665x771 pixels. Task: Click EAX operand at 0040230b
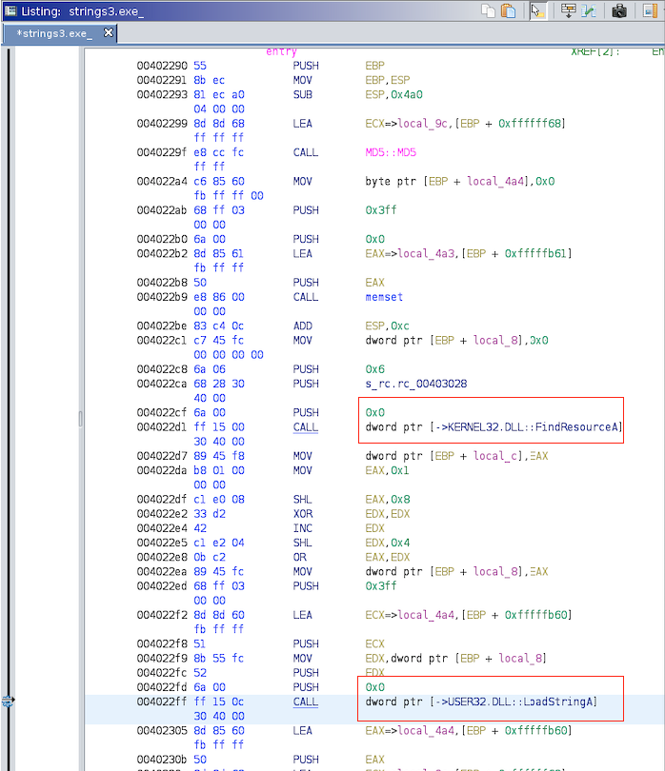[374, 760]
